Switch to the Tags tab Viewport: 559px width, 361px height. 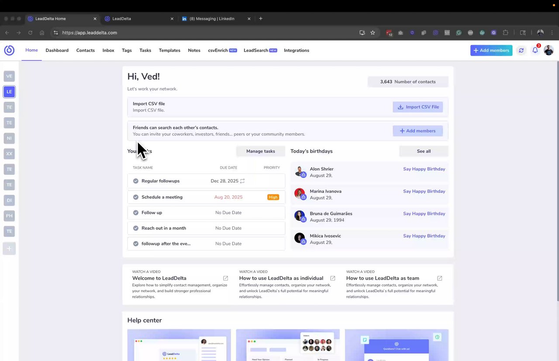pyautogui.click(x=127, y=51)
